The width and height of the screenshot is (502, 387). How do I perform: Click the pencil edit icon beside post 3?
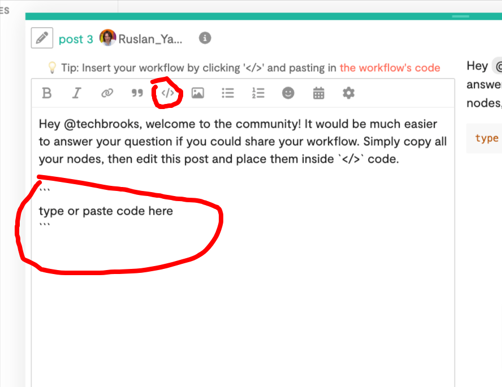click(x=42, y=38)
